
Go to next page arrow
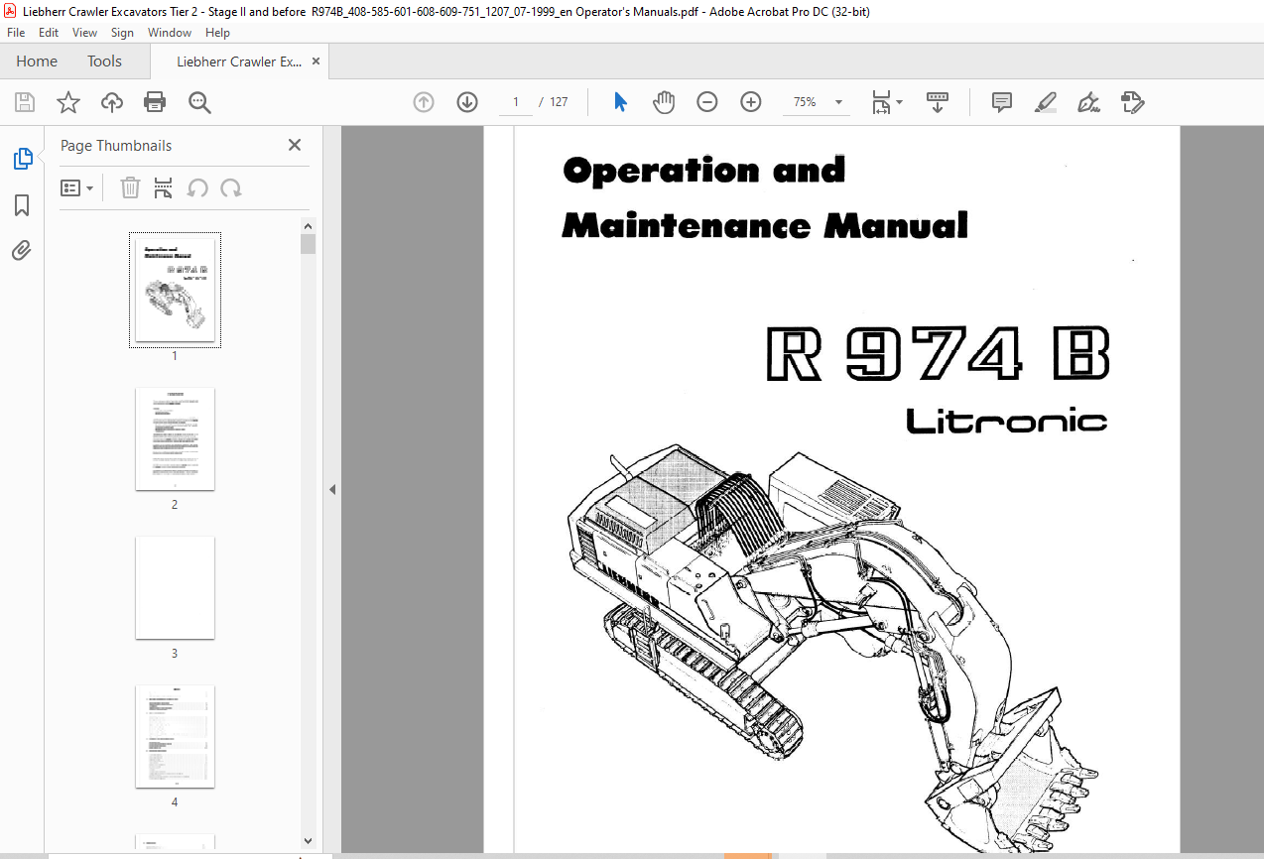click(467, 102)
